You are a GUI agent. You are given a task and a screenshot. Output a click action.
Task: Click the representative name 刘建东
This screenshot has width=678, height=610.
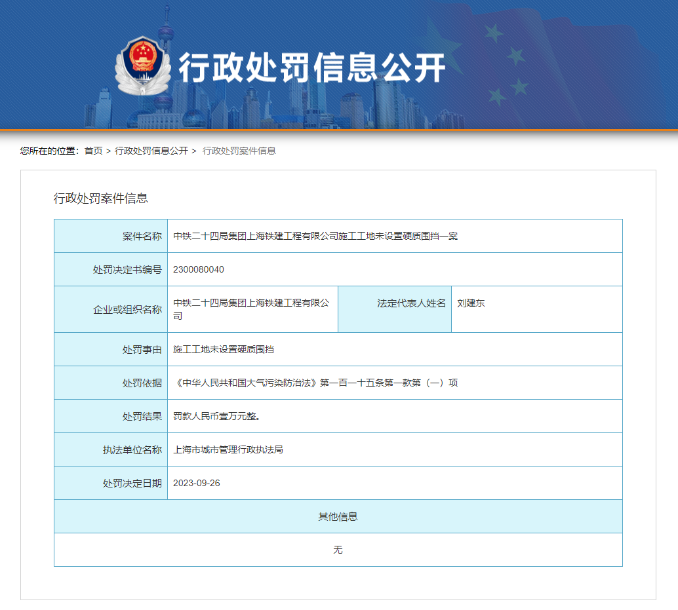(471, 303)
